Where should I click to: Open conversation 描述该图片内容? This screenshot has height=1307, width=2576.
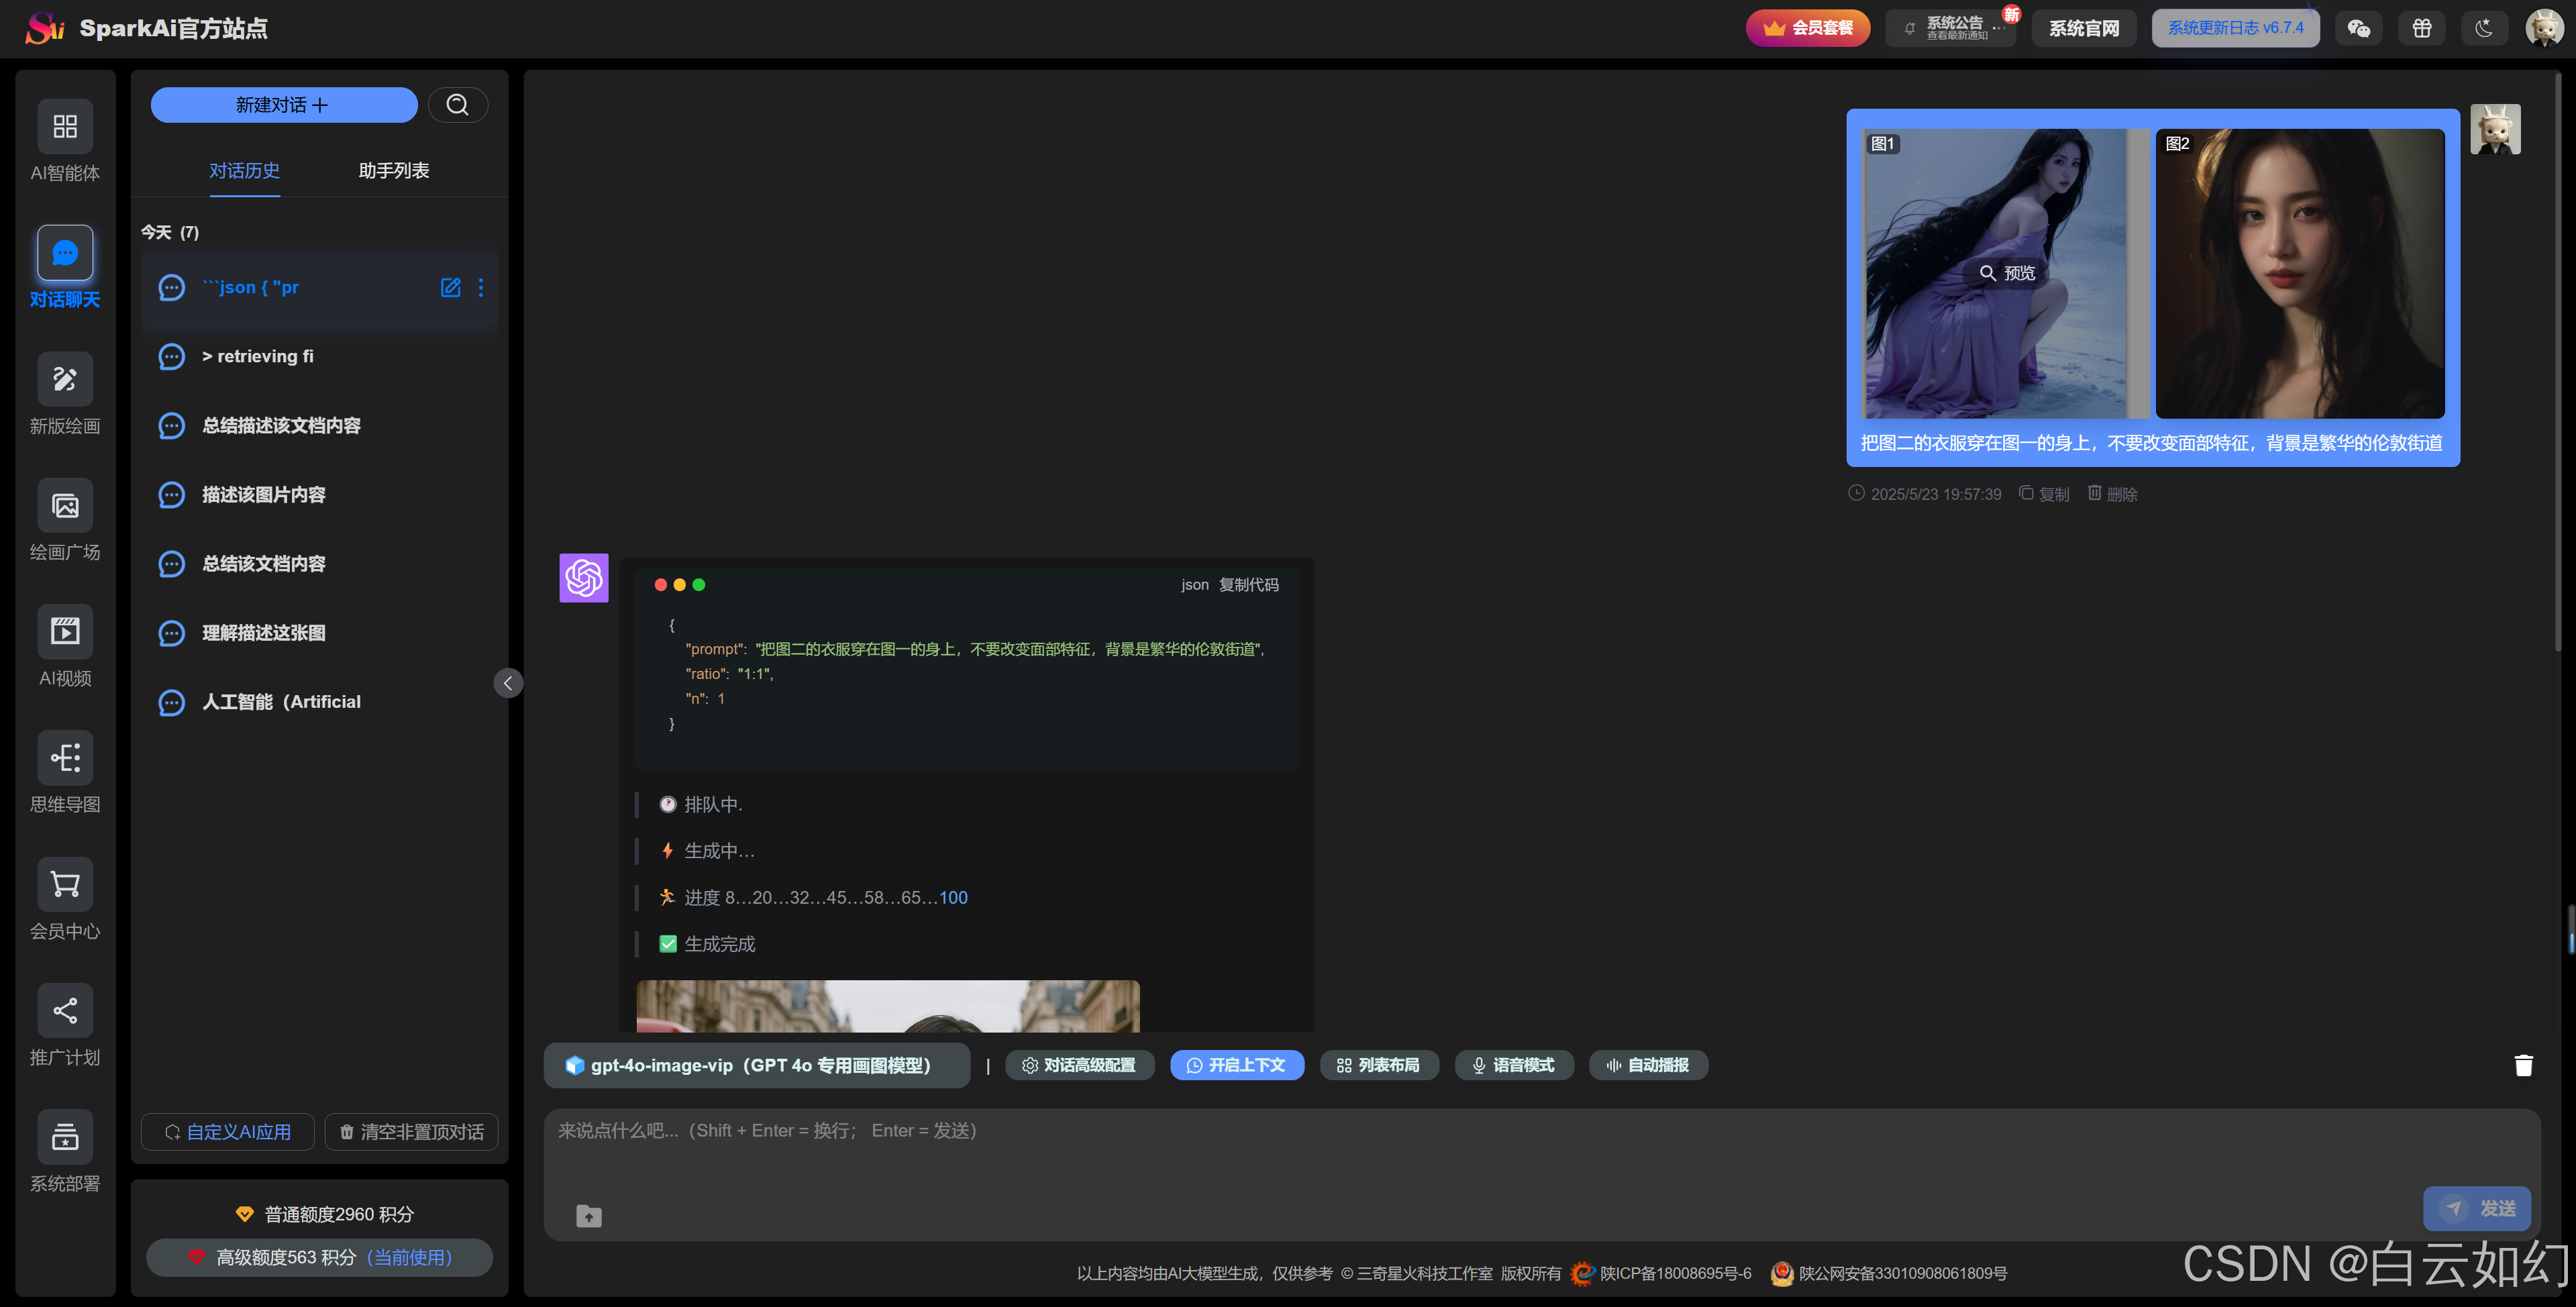point(319,495)
